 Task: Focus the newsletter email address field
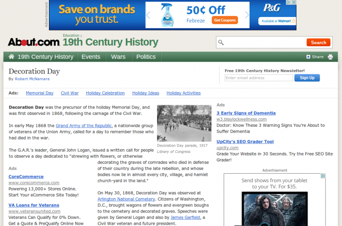point(259,78)
